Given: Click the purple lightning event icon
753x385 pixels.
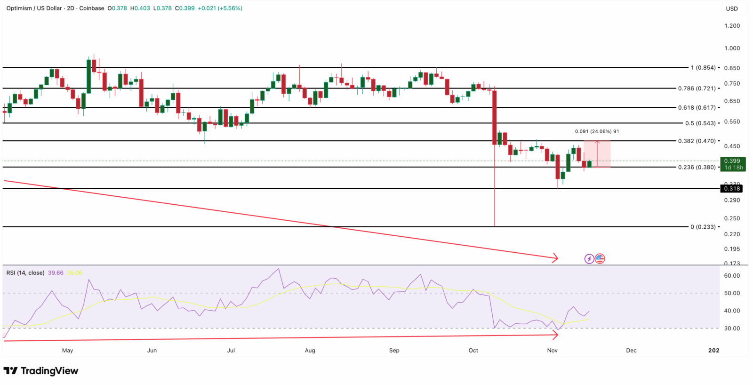Looking at the screenshot, I should [589, 258].
